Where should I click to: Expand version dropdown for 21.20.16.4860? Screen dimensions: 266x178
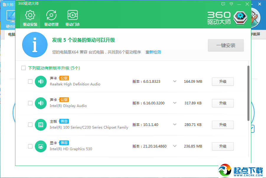pyautogui.click(x=174, y=146)
